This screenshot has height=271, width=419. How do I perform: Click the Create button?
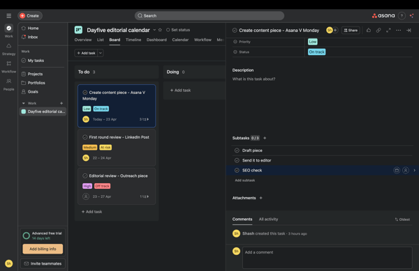[x=30, y=16]
